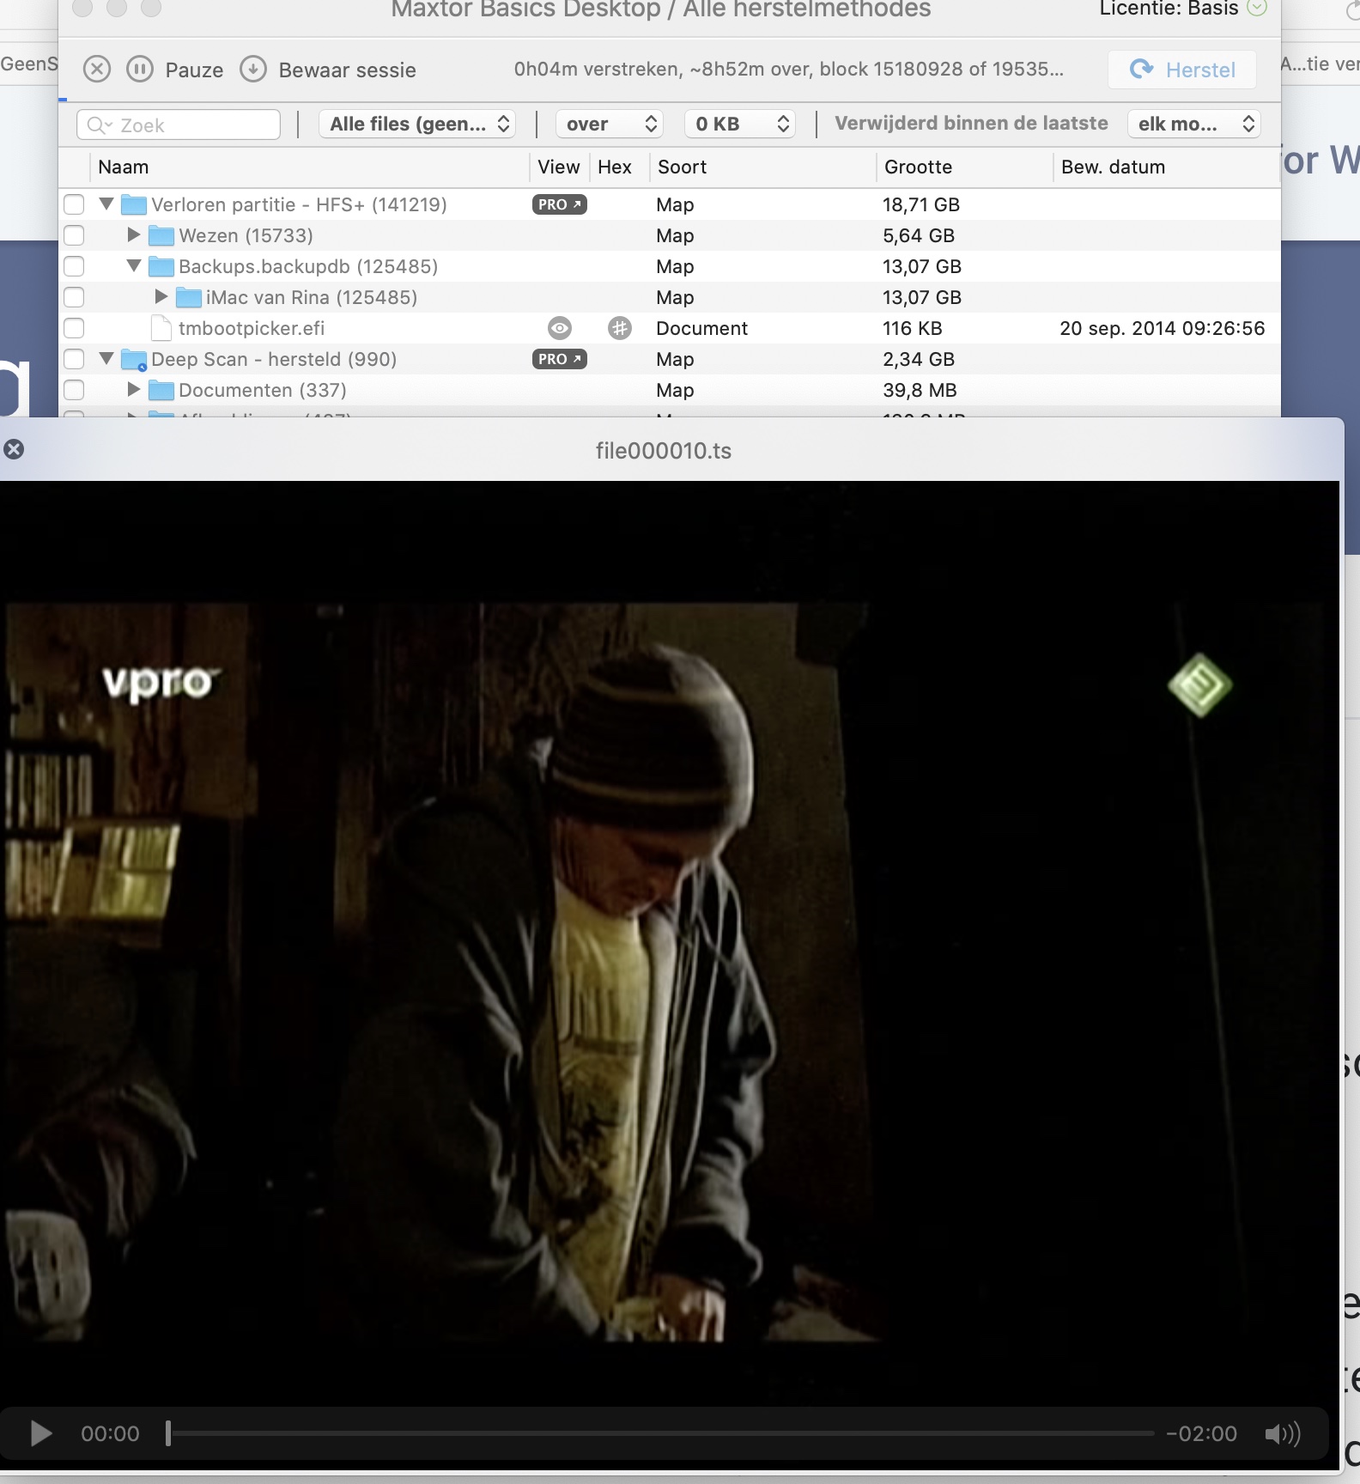This screenshot has height=1484, width=1360.
Task: Click the tmbootpicker.efi document icon
Action: (161, 328)
